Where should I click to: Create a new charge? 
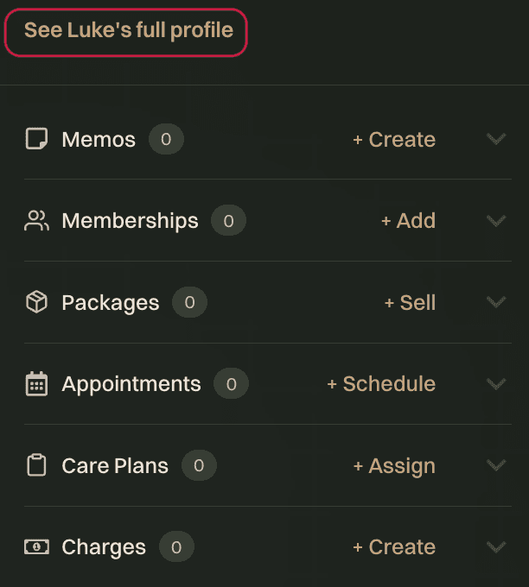tap(394, 547)
